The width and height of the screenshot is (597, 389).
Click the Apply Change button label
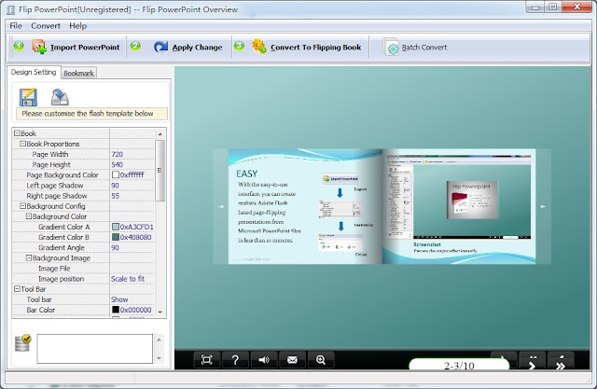(197, 48)
